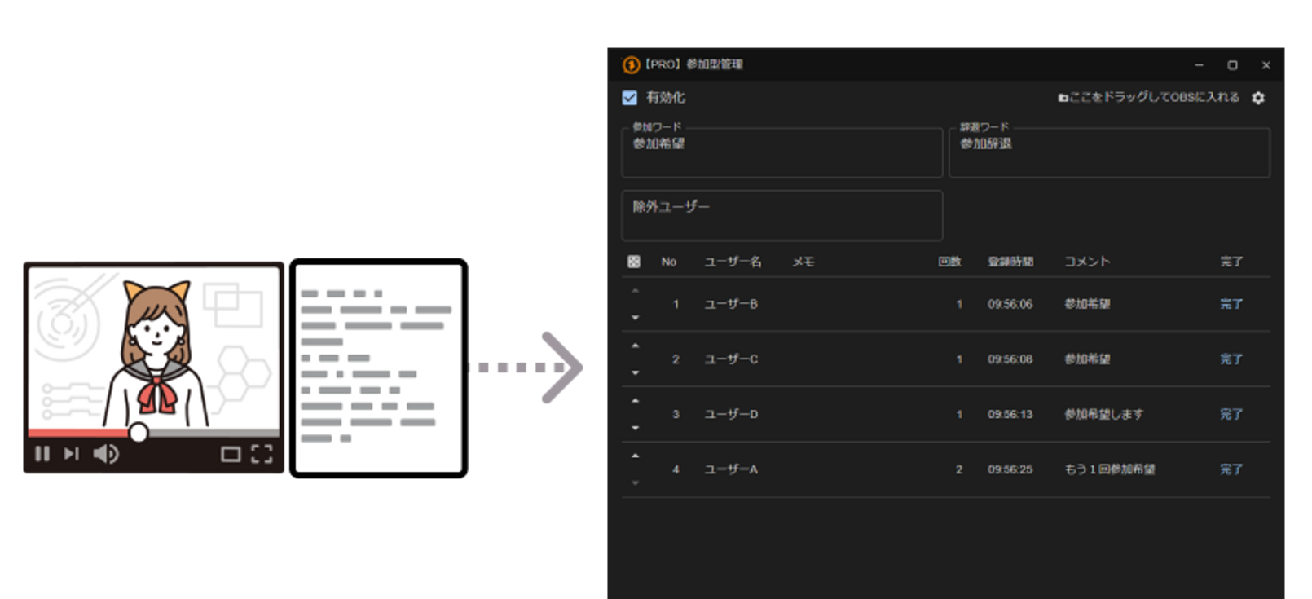The height and width of the screenshot is (599, 1312).
Task: Uncheck the 有効化 checkbox
Action: (630, 98)
